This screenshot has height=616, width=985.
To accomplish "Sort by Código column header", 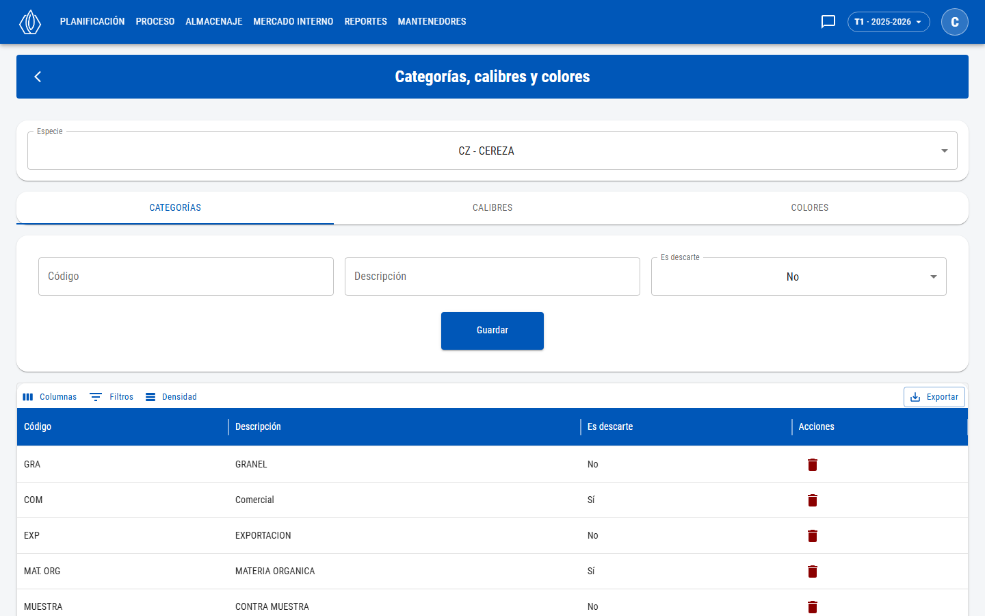I will click(x=122, y=426).
